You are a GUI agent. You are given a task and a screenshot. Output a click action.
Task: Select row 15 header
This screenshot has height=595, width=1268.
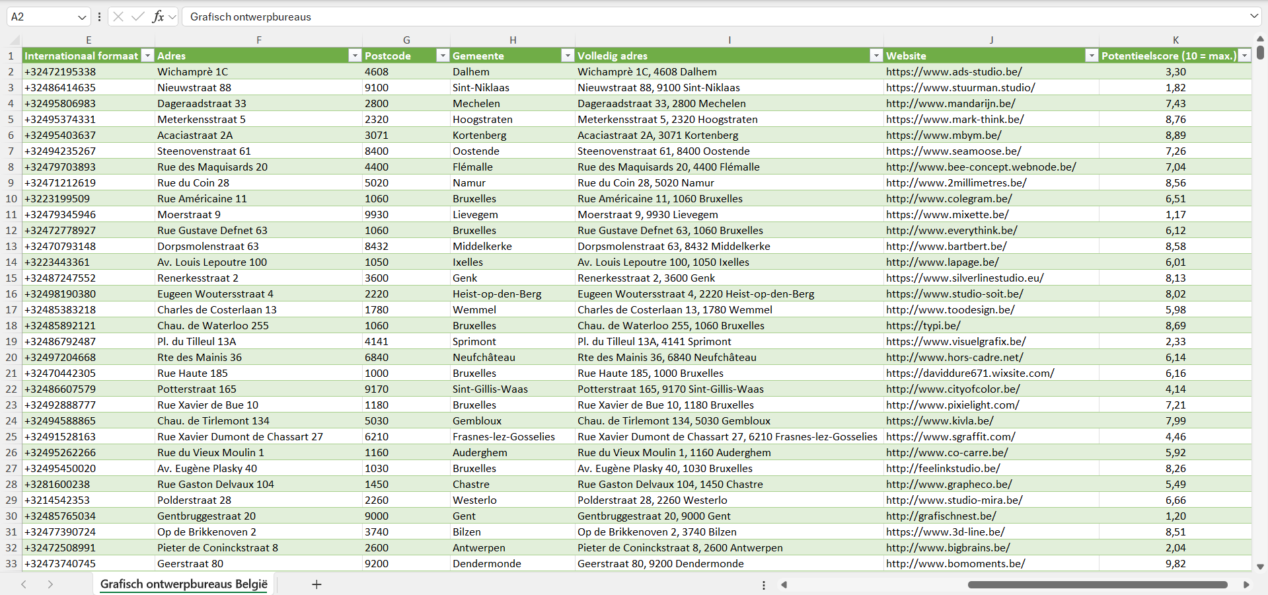pyautogui.click(x=11, y=278)
